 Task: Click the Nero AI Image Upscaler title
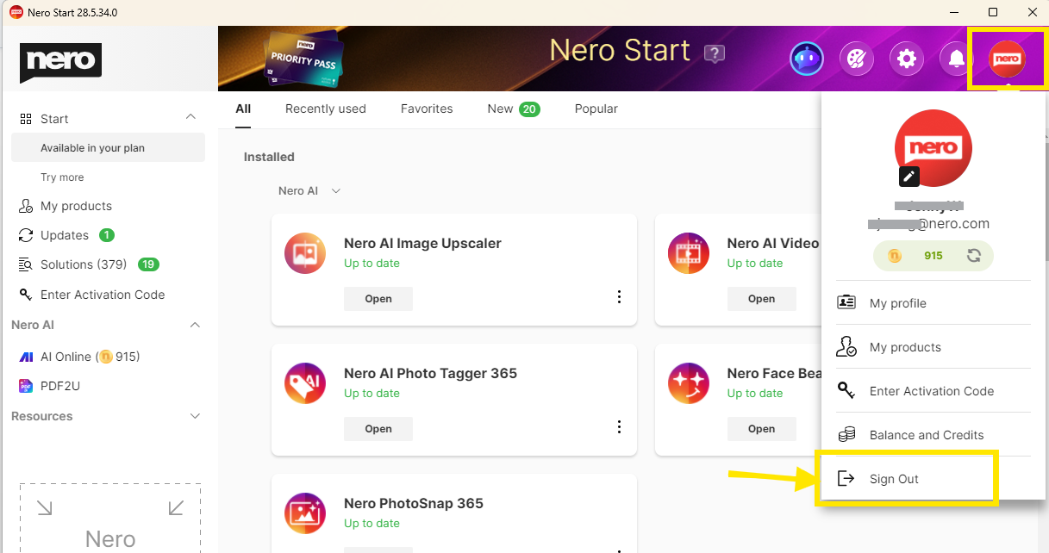tap(422, 243)
